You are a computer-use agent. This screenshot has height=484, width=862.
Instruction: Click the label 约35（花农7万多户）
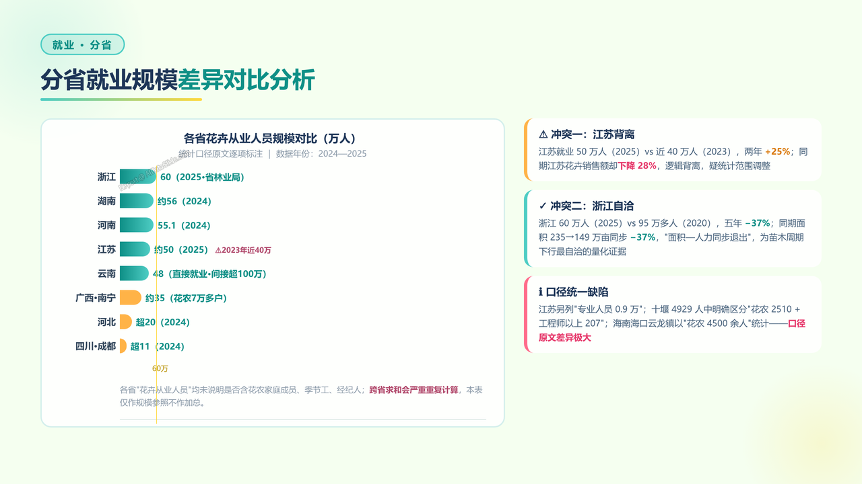[x=186, y=298]
